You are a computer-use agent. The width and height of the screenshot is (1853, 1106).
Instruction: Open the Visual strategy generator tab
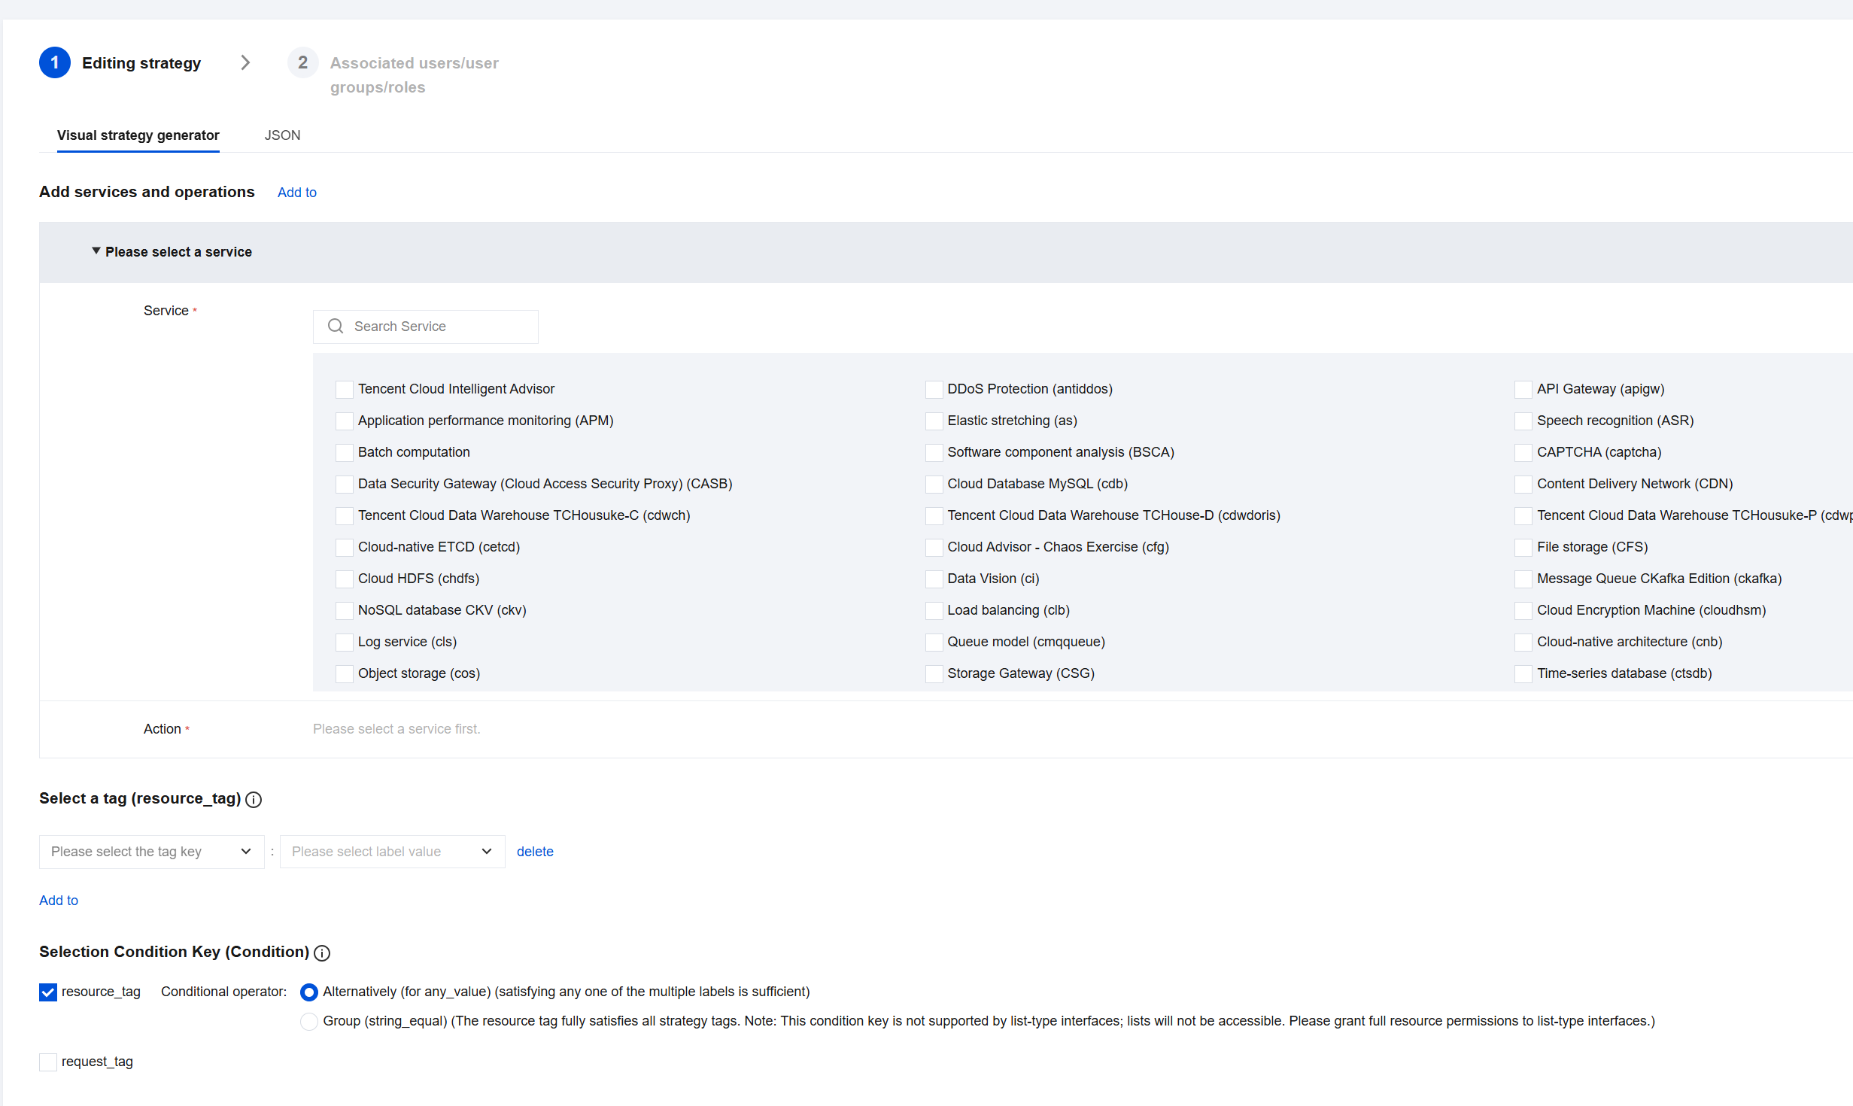pyautogui.click(x=138, y=135)
